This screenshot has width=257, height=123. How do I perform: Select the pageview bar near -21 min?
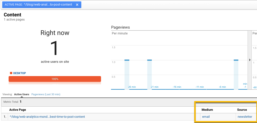150,74
